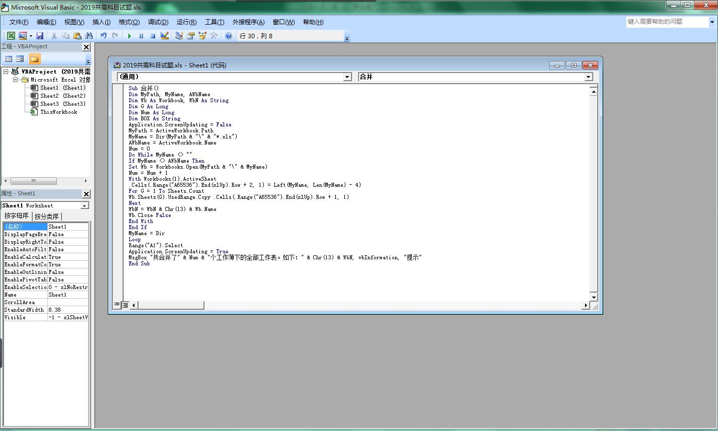Collapse the VBAProject tree node
Viewport: 718px width, 431px height.
pyautogui.click(x=6, y=71)
